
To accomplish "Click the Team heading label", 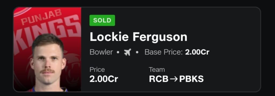I will pyautogui.click(x=157, y=70).
